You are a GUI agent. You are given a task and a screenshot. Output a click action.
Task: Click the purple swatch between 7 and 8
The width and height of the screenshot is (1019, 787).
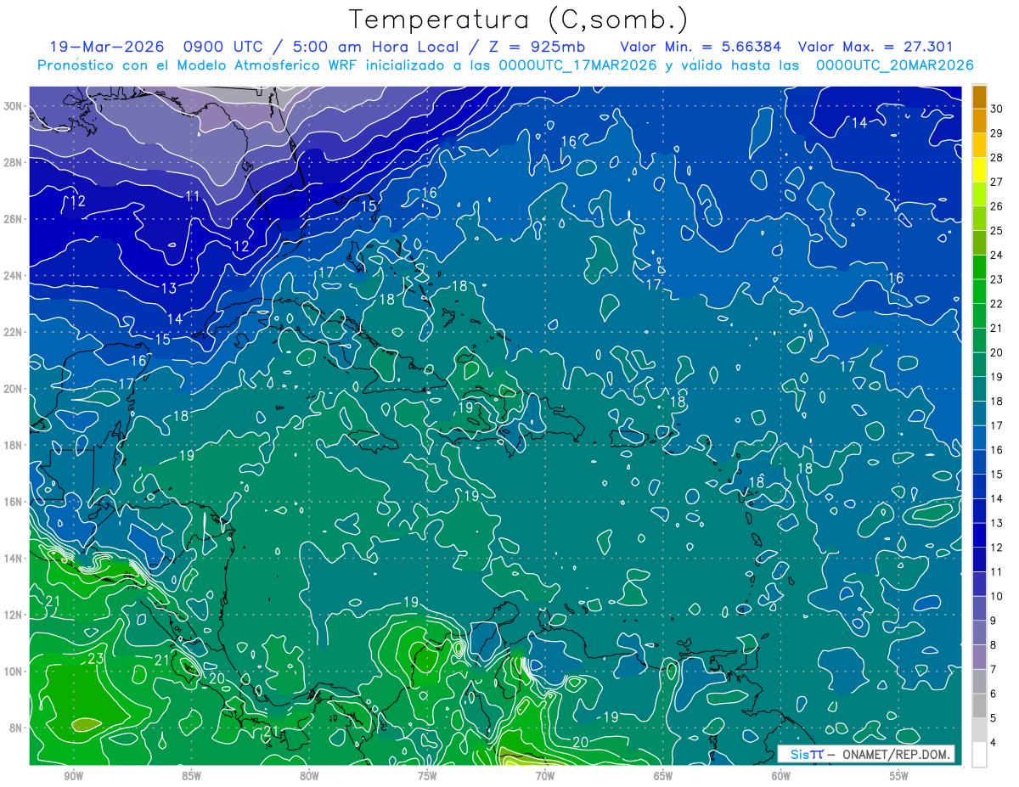coord(979,657)
